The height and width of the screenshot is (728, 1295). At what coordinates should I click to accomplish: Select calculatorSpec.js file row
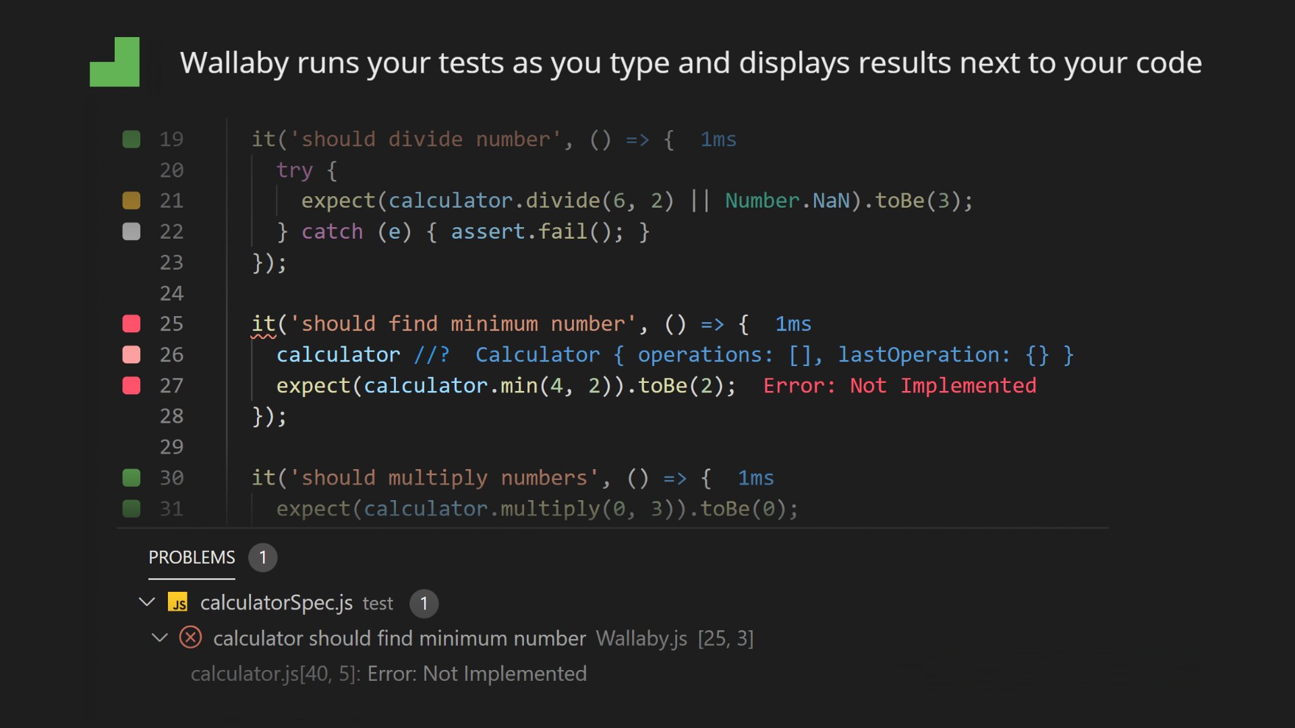288,603
